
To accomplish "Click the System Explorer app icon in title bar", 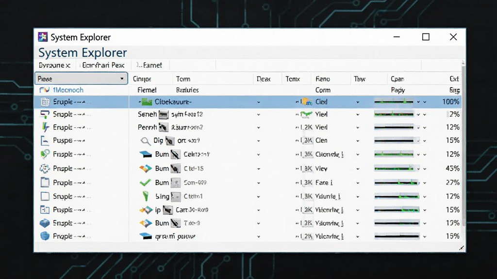I will pos(43,37).
